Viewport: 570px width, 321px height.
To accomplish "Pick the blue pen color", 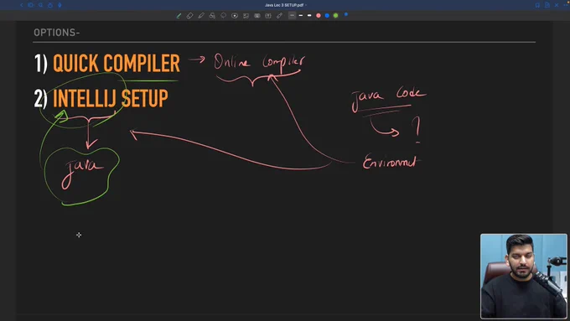I will (x=327, y=16).
